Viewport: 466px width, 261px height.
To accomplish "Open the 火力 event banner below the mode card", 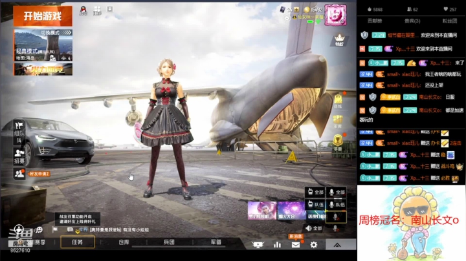I will tap(43, 69).
